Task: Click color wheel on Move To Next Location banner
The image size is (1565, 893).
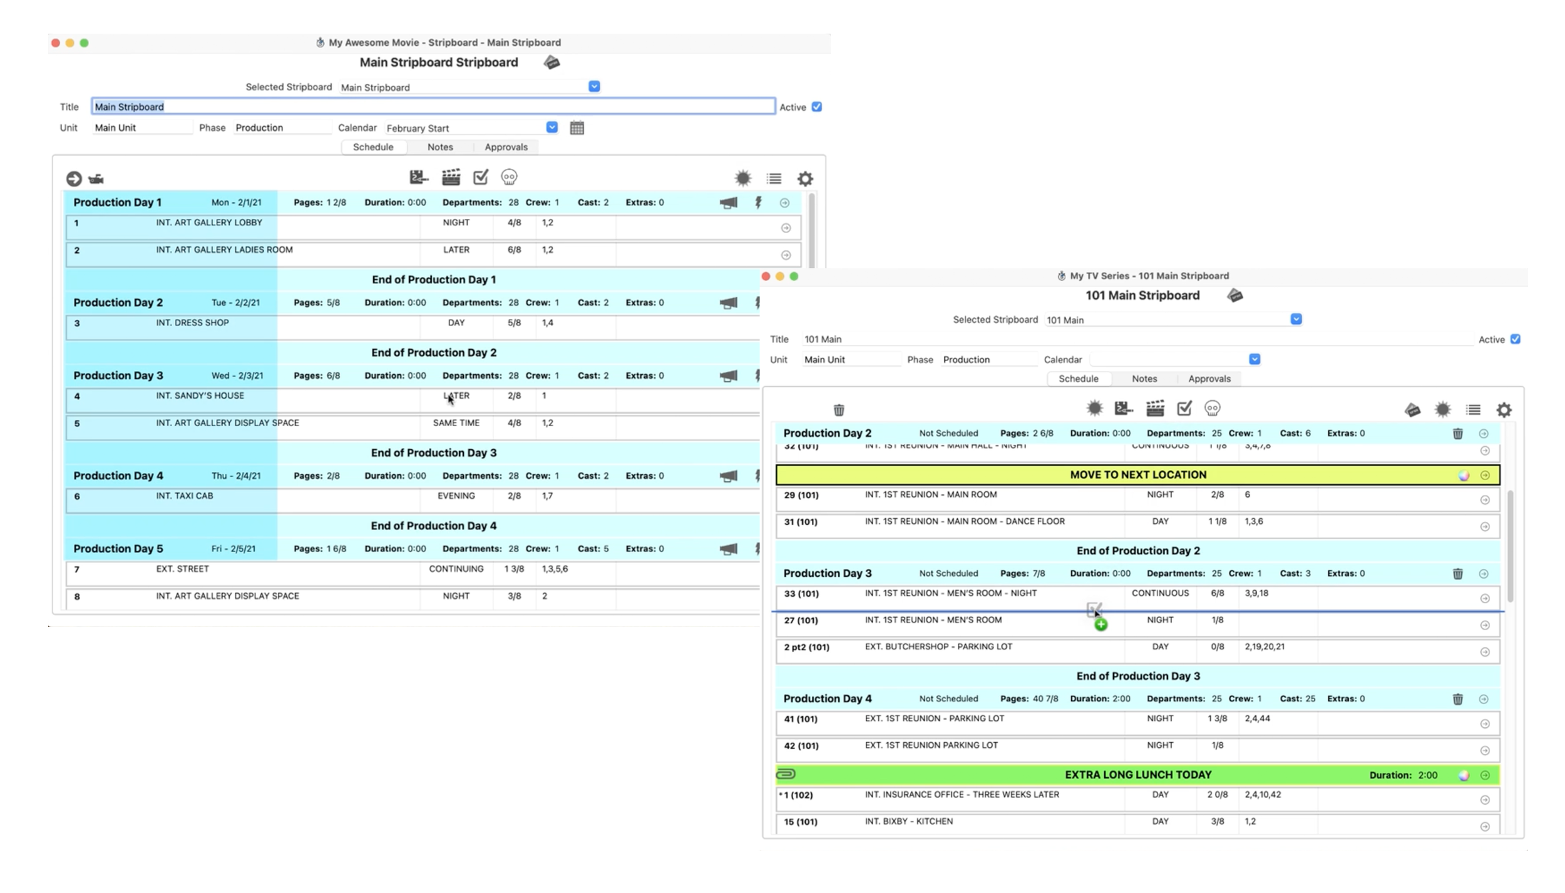Action: pos(1464,476)
